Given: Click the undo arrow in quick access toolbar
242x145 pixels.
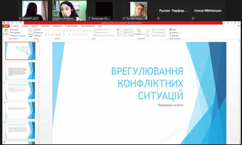Looking at the screenshot, I should click(12, 23).
